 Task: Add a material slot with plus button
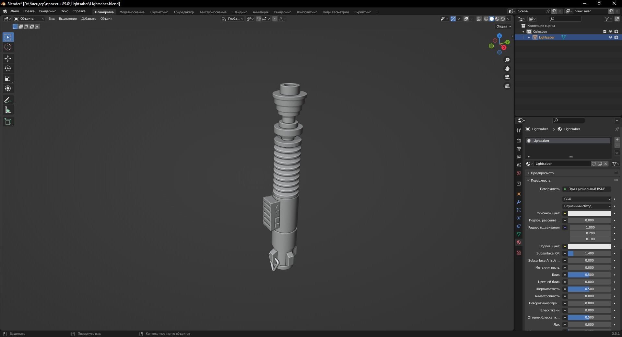point(617,140)
